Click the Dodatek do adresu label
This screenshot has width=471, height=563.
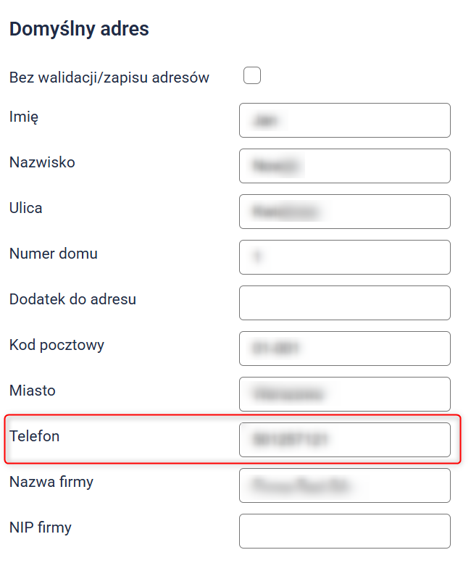(72, 299)
